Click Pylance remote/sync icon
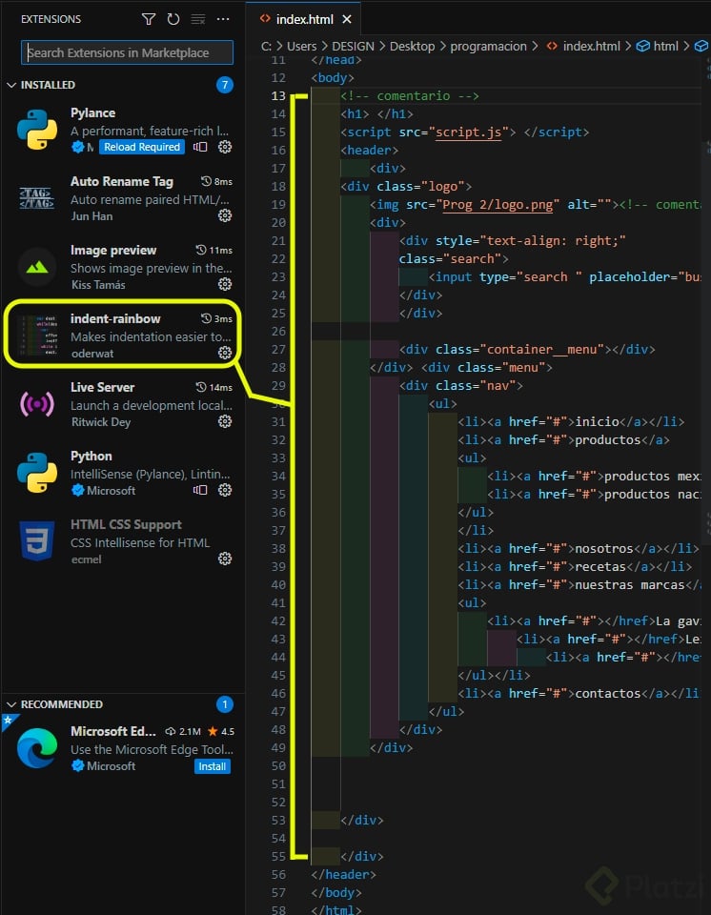Image resolution: width=711 pixels, height=915 pixels. point(200,147)
